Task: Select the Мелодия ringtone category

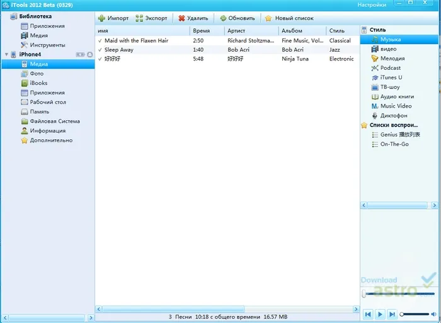Action: [x=388, y=59]
